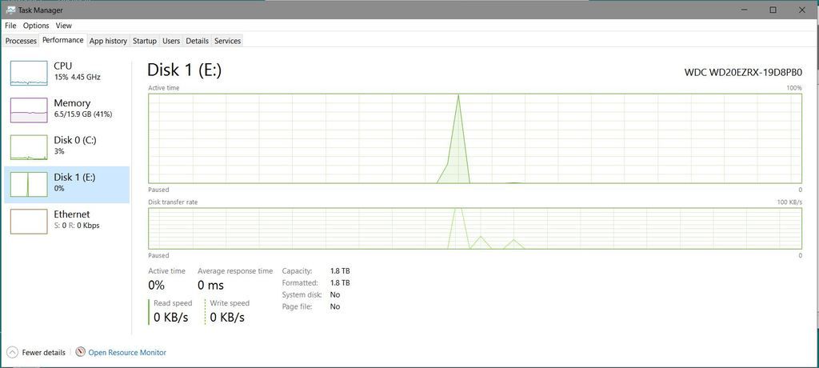Image resolution: width=819 pixels, height=368 pixels.
Task: Click the Memory usage graph thumbnail
Action: click(x=29, y=110)
